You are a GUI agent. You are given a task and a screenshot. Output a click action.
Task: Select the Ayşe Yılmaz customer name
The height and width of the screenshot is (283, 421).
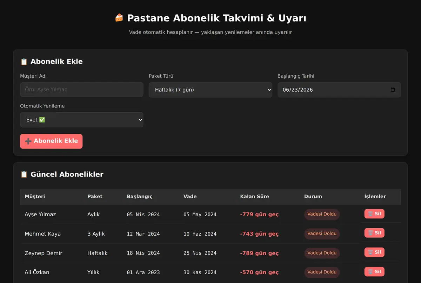coord(40,215)
